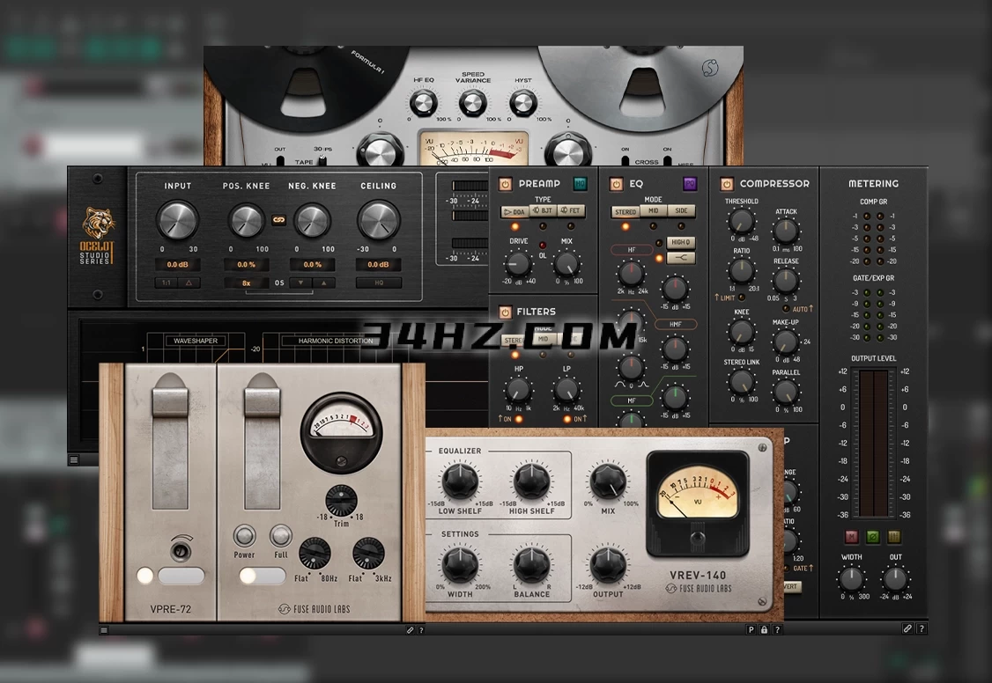Click the Make-Up gain knob
Image resolution: width=992 pixels, height=683 pixels.
pos(786,341)
